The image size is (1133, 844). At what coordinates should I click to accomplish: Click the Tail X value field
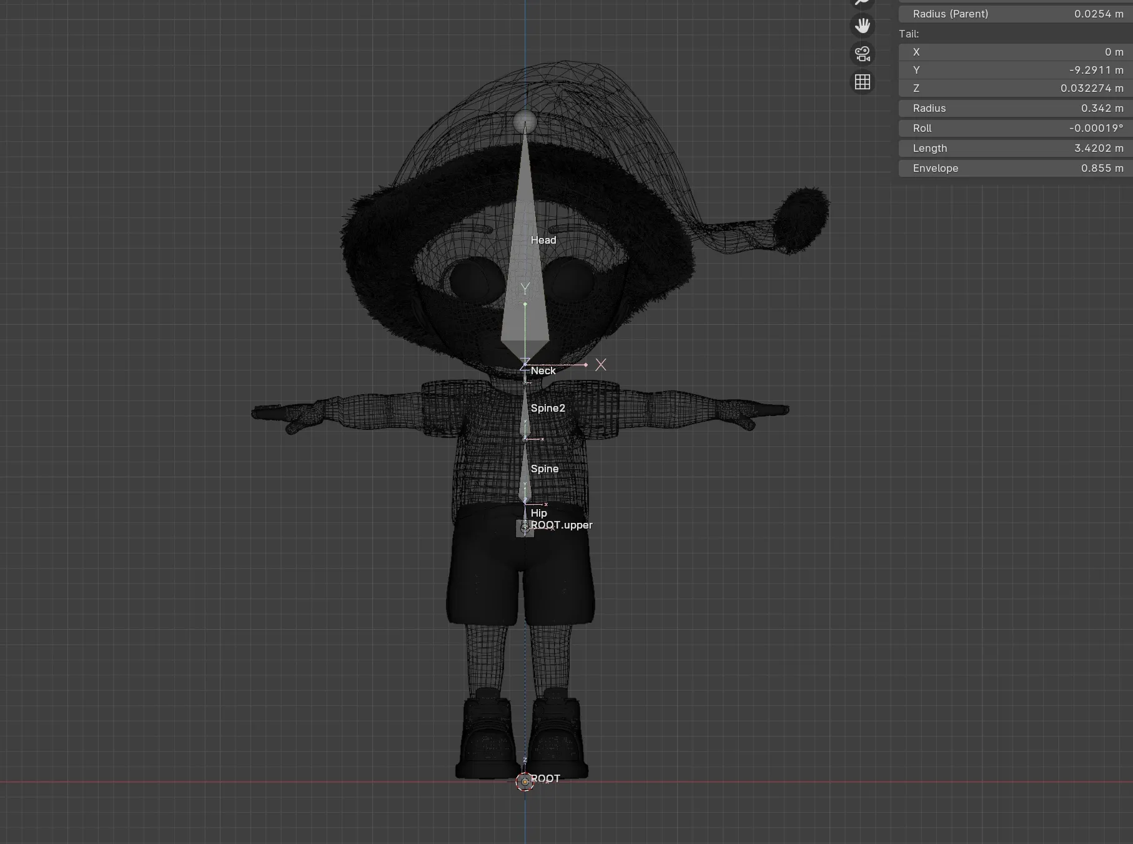pos(1016,52)
